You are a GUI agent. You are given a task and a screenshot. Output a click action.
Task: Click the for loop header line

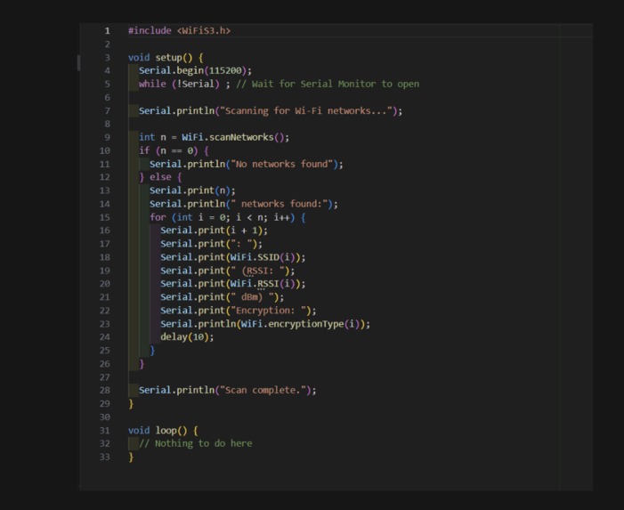pos(228,217)
